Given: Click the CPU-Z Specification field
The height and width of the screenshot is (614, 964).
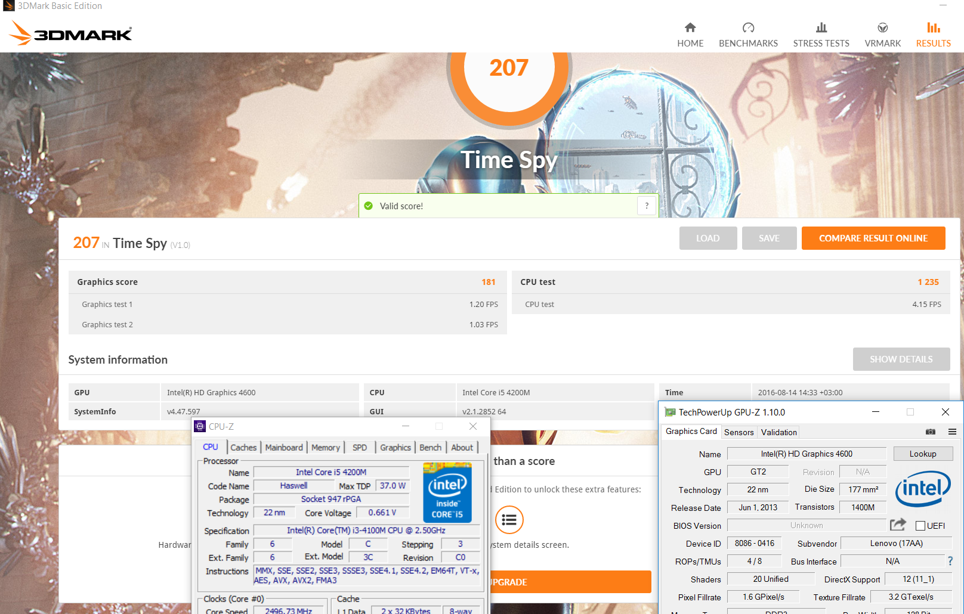Looking at the screenshot, I should pos(366,531).
